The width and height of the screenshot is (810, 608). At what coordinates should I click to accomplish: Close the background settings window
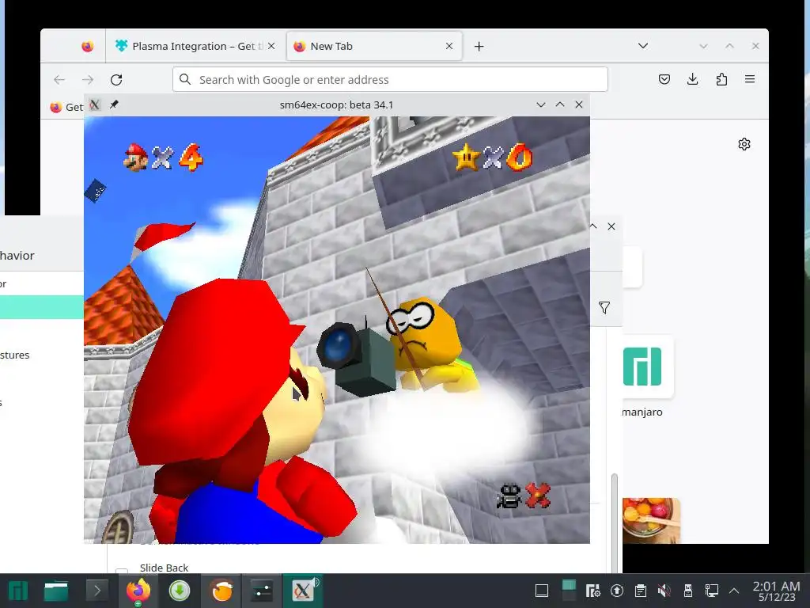click(x=611, y=226)
